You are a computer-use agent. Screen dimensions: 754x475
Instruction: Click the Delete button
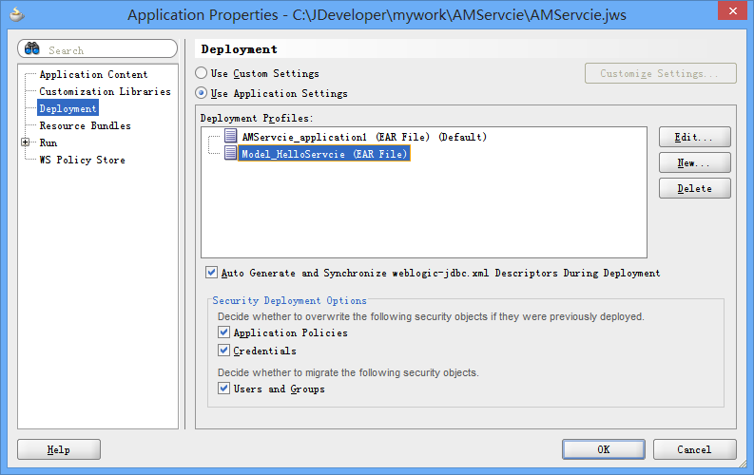tap(695, 188)
